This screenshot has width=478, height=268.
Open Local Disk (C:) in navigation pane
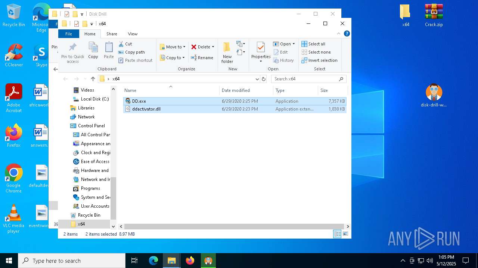[x=95, y=99]
